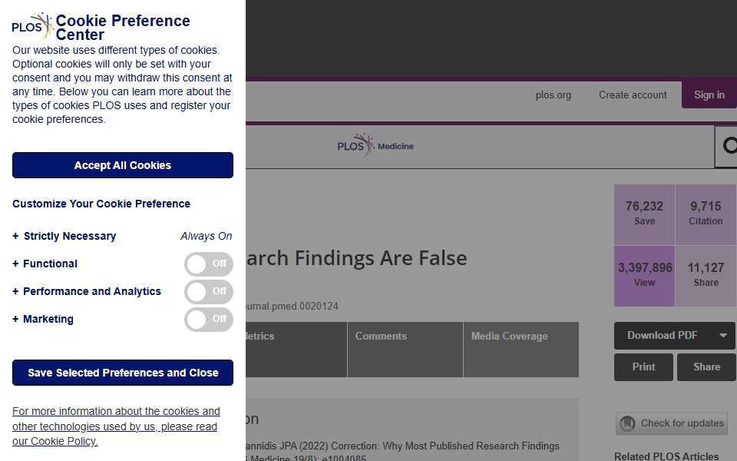Toggle the Functional cookies switch
The width and height of the screenshot is (737, 461).
(x=209, y=264)
